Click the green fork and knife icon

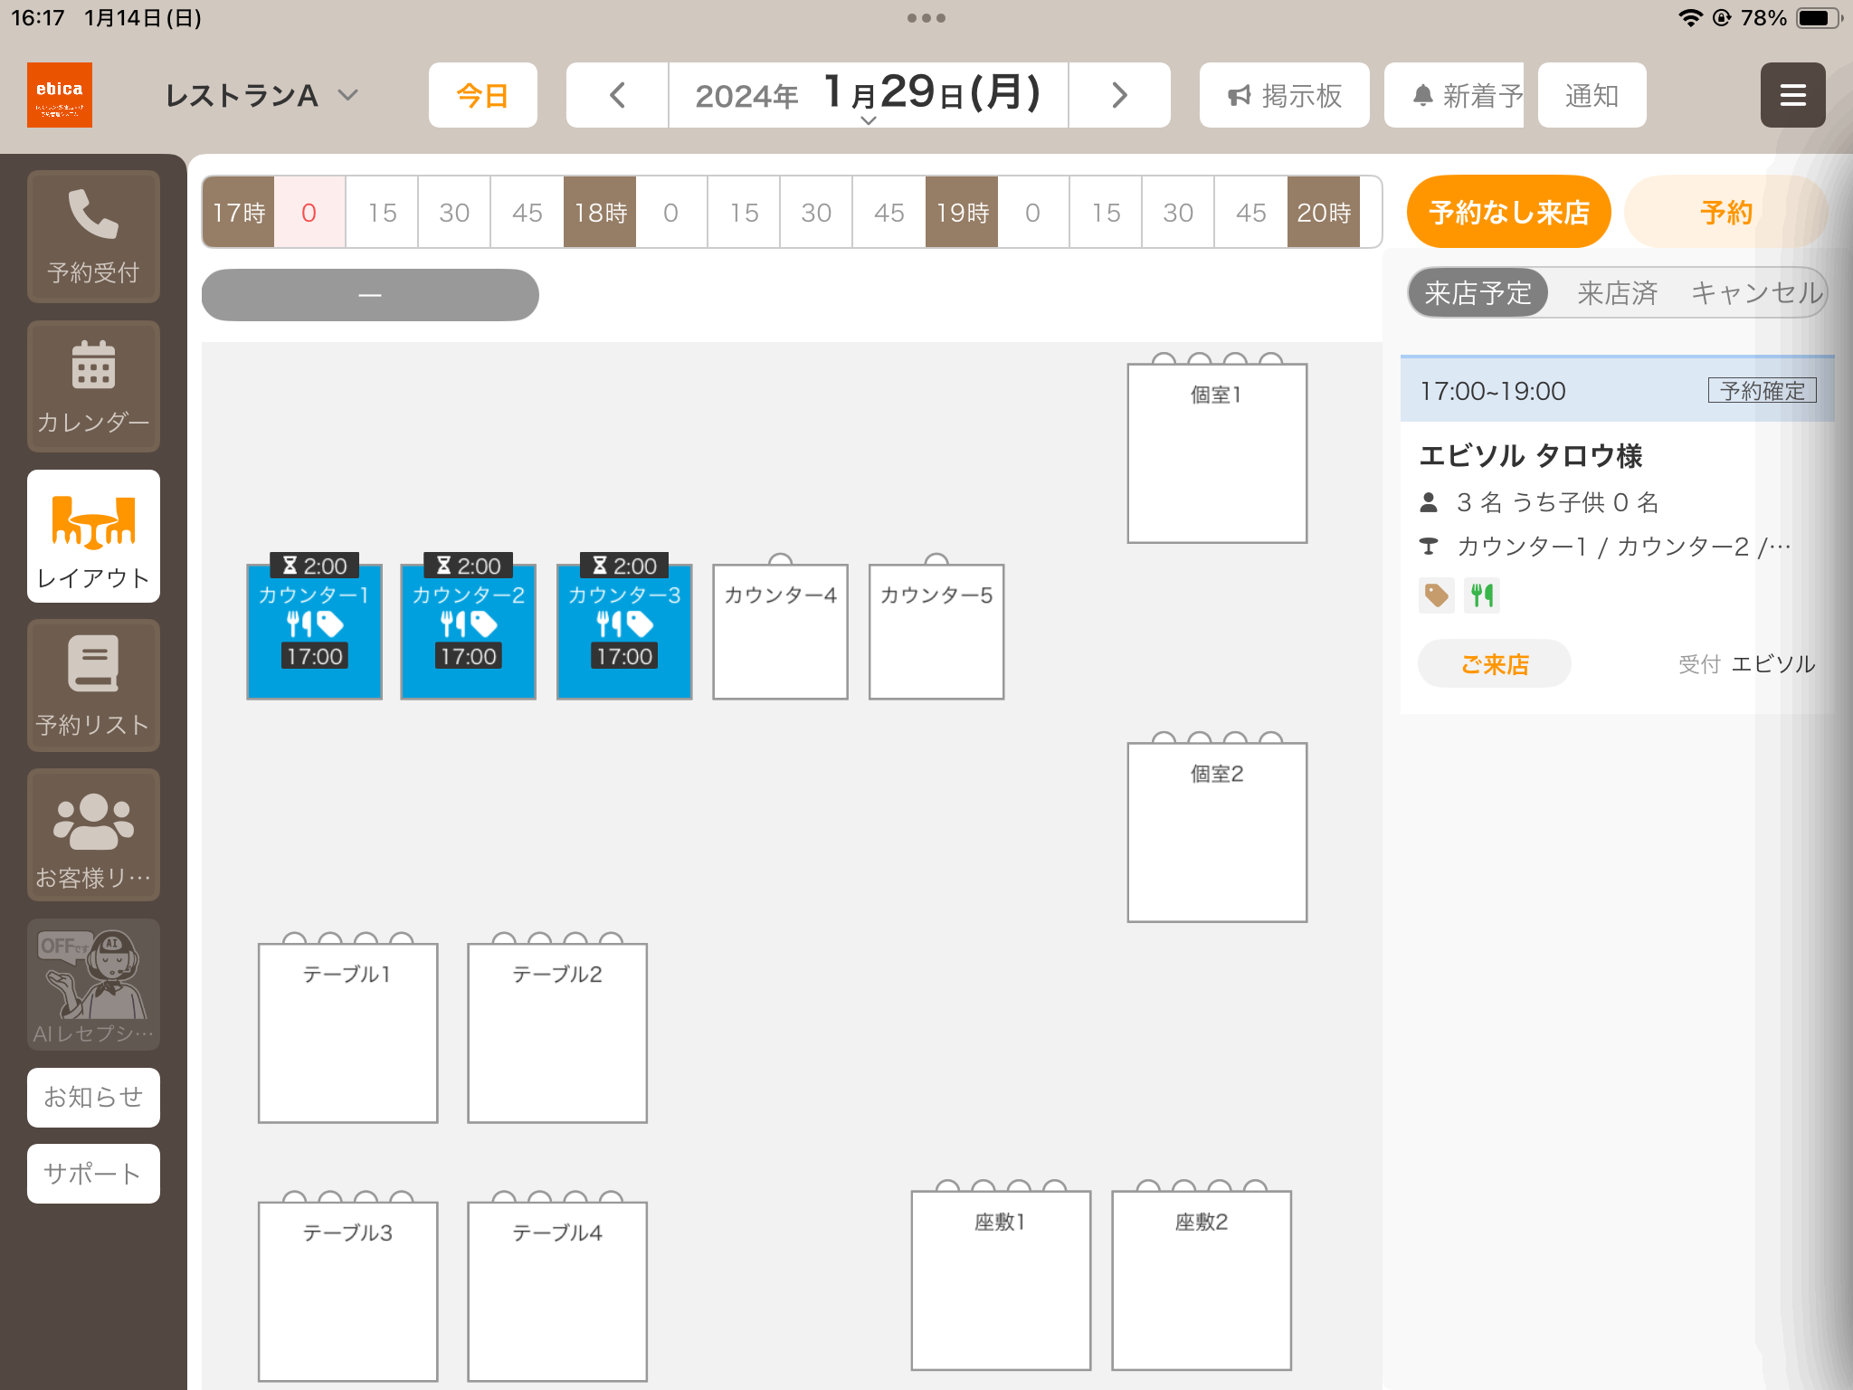coord(1482,595)
